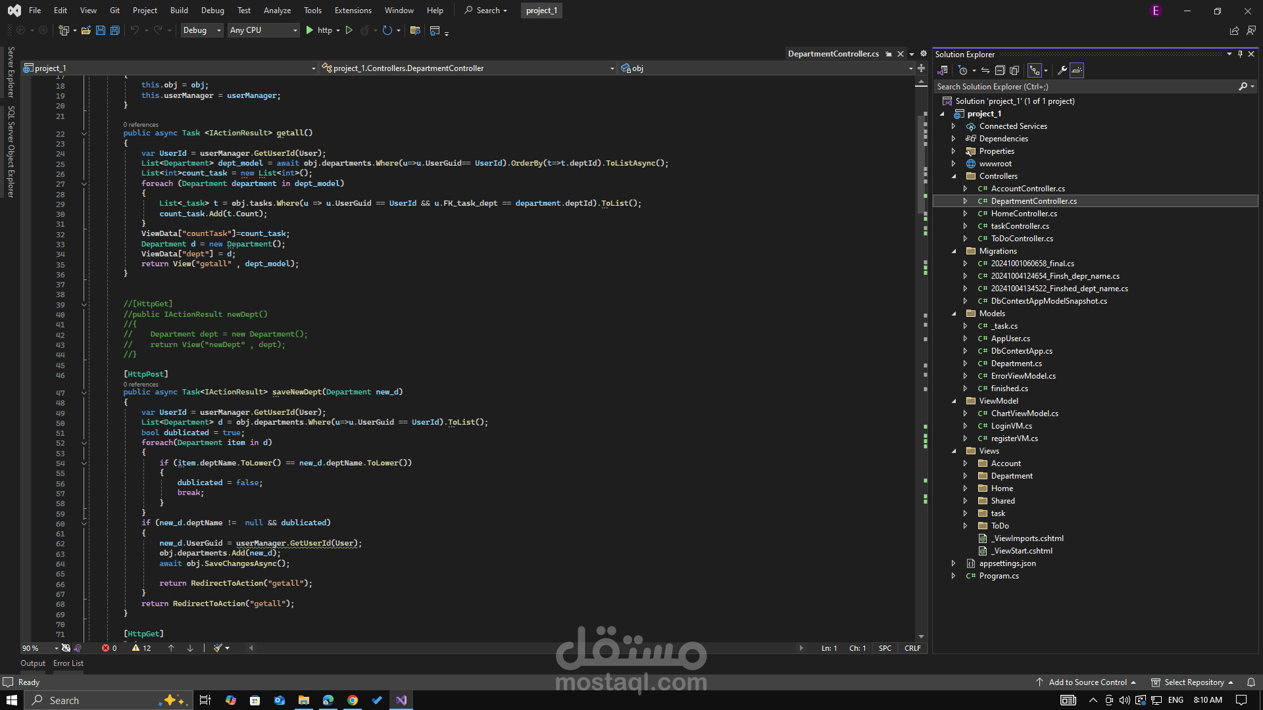
Task: Switch to the Error List tab
Action: [68, 663]
